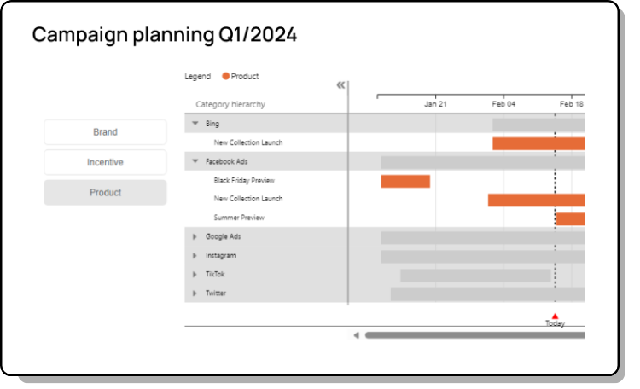Viewport: 640px width, 389px height.
Task: Expand the Instagram category
Action: tap(195, 255)
